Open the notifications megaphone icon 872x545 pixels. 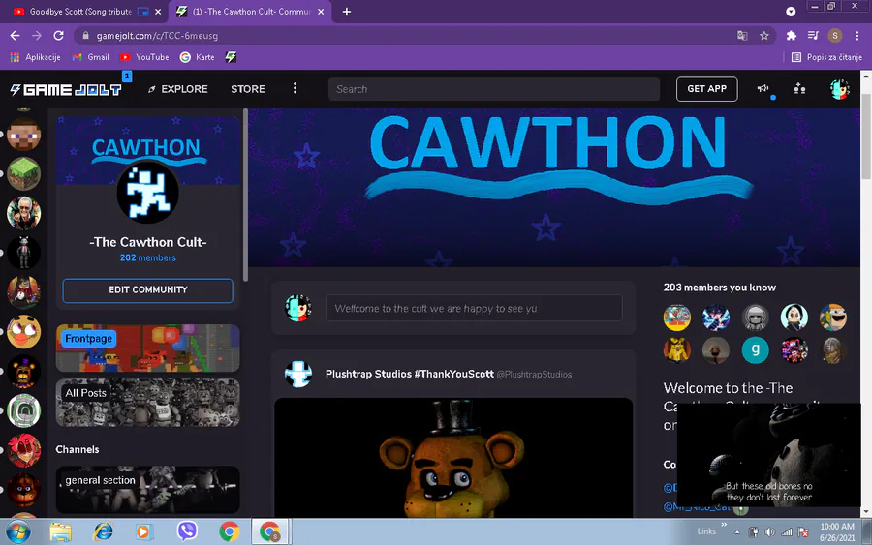click(763, 89)
